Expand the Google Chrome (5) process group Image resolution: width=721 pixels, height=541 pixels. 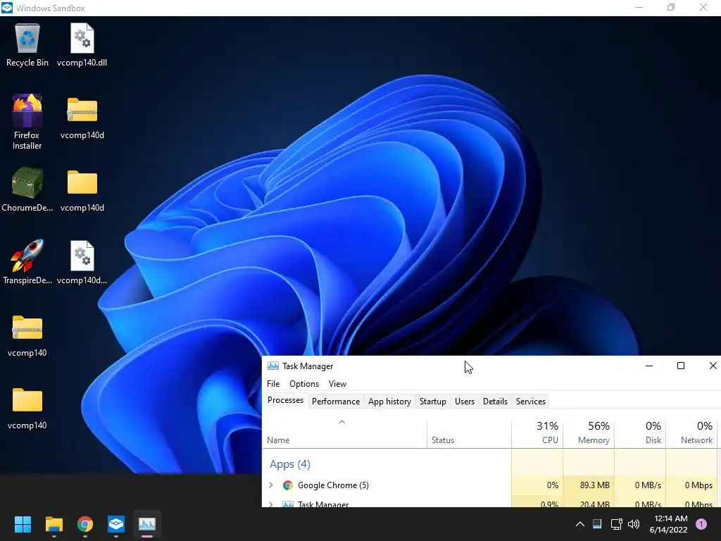pyautogui.click(x=271, y=485)
